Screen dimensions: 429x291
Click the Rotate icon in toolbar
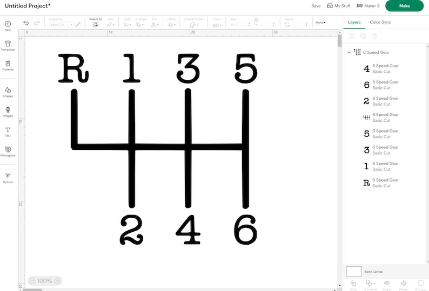pos(287,25)
